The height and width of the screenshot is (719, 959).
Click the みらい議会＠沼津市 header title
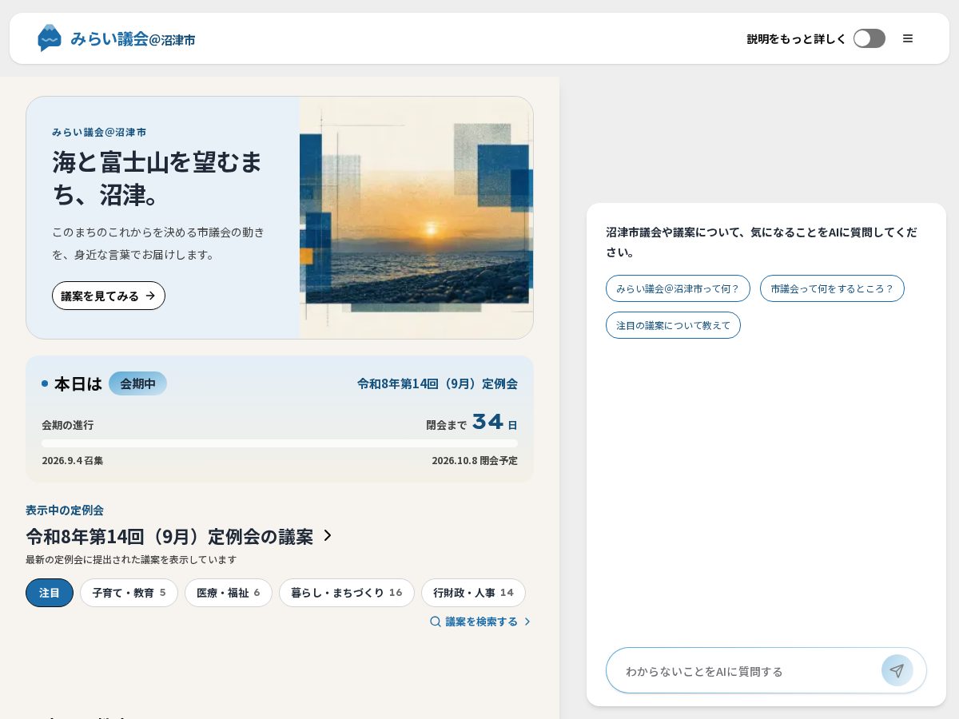133,38
